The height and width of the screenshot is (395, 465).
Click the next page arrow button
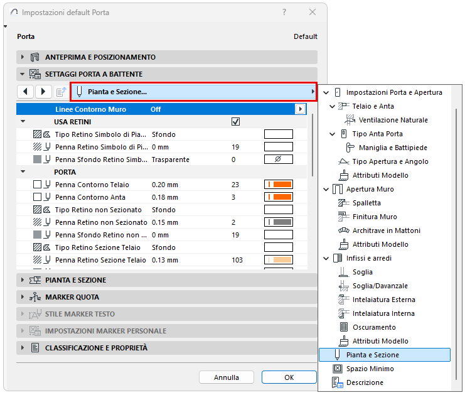pyautogui.click(x=43, y=92)
